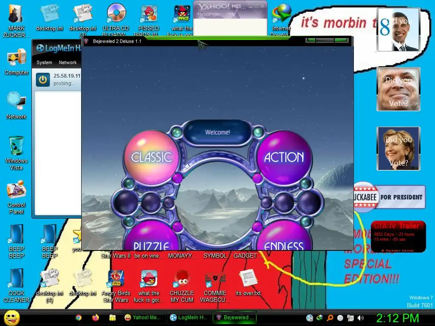Viewport: 435px width, 326px height.
Task: Click the McCain 'Did you Vote?' gadget
Action: 398,89
